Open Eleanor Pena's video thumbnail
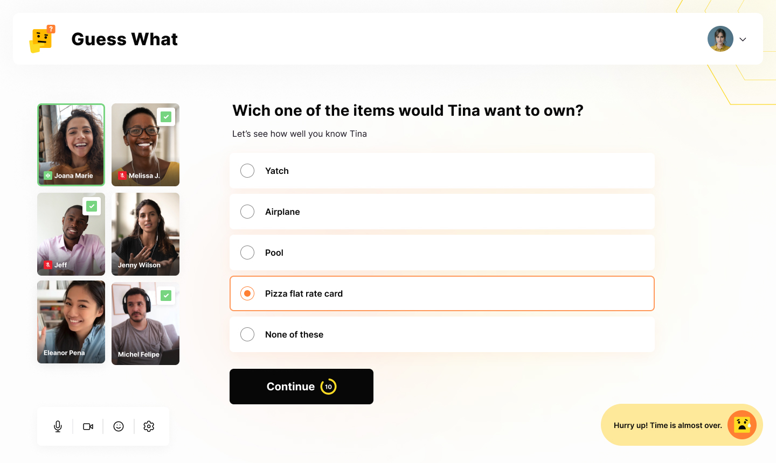 (x=71, y=322)
